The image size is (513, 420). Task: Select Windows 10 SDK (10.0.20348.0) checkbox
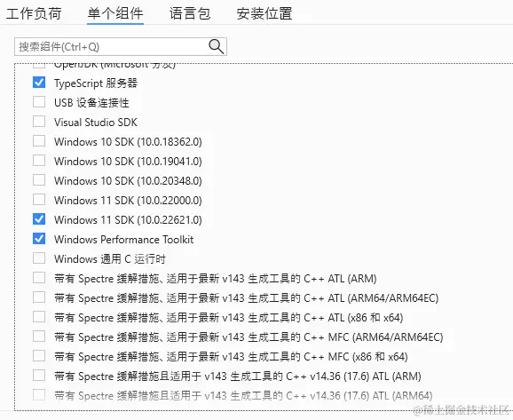pyautogui.click(x=39, y=180)
